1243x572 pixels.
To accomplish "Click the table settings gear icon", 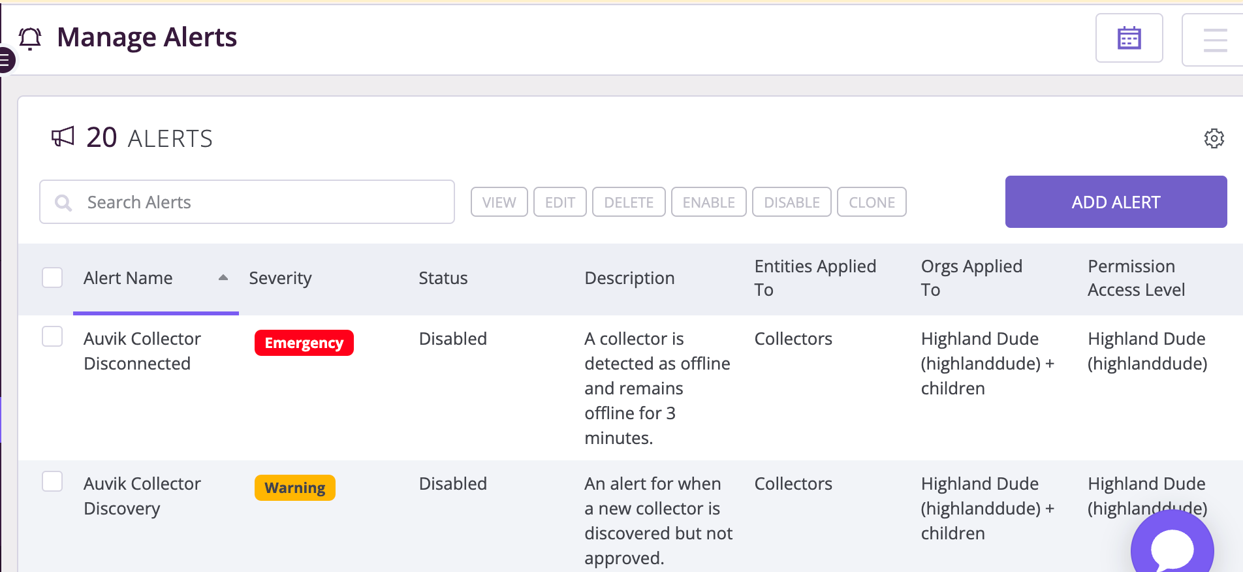I will point(1214,138).
